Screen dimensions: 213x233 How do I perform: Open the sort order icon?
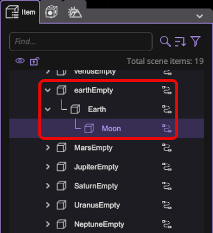[x=180, y=42]
